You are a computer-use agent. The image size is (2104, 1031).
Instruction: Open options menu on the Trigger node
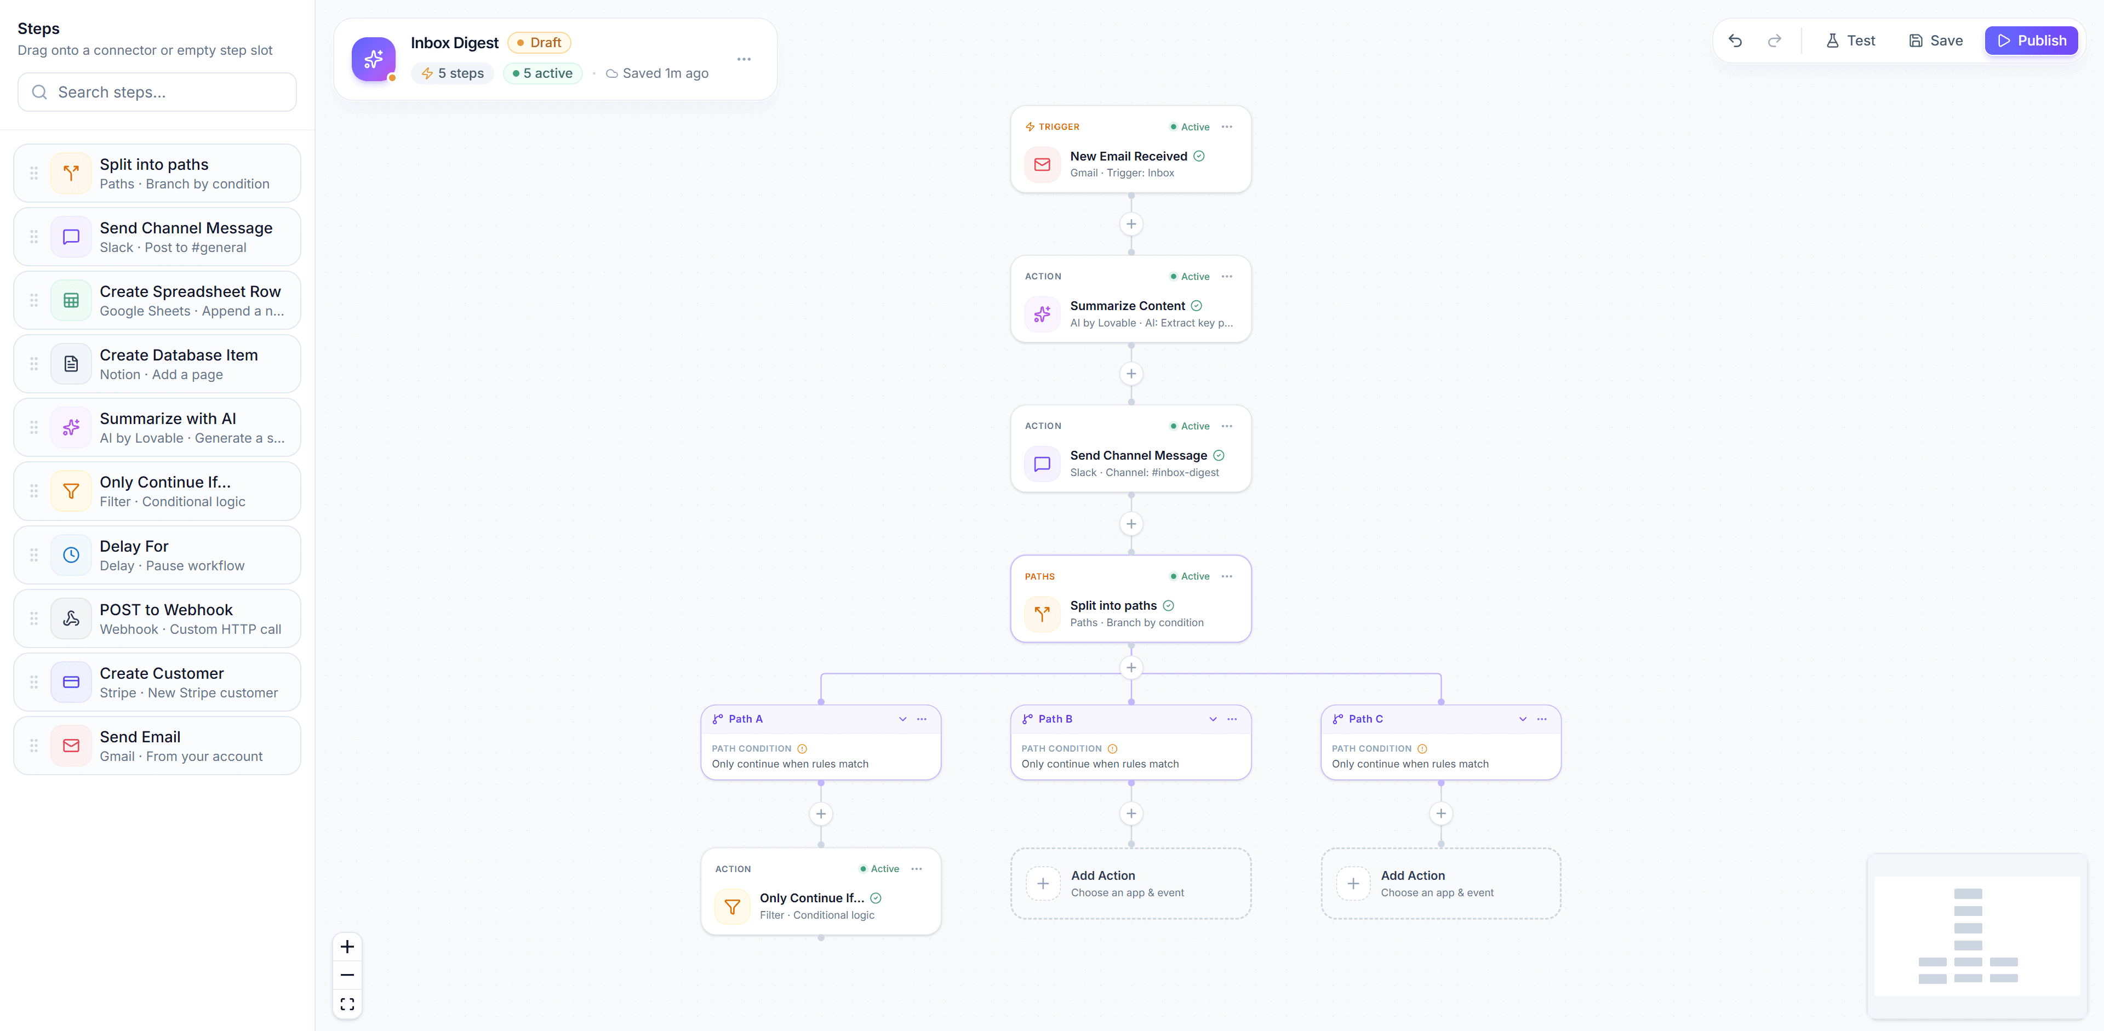(1227, 127)
